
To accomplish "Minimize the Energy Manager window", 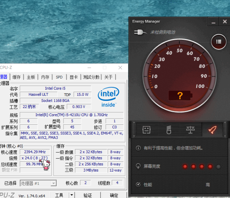I will 213,22.
